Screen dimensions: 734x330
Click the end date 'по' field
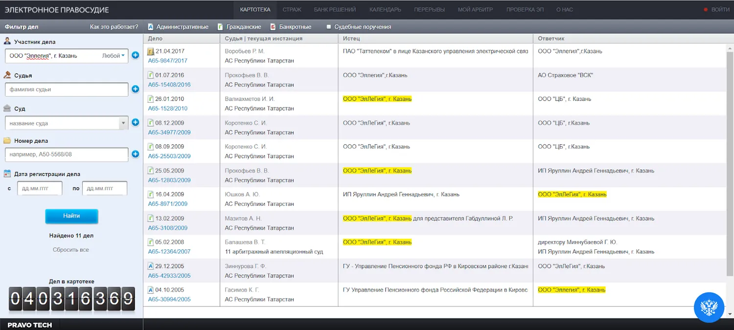pyautogui.click(x=105, y=188)
